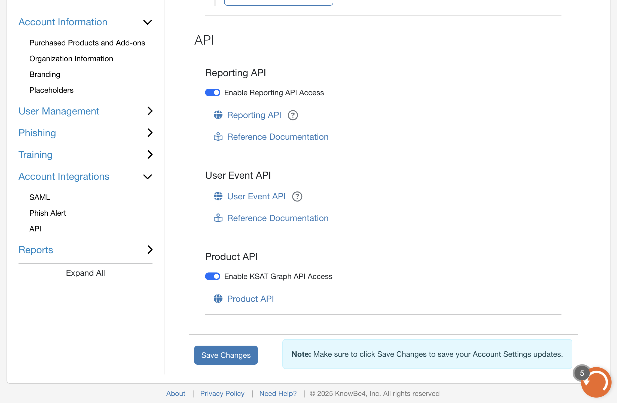Image resolution: width=617 pixels, height=403 pixels.
Task: Open the Privacy Policy footer link
Action: 222,393
